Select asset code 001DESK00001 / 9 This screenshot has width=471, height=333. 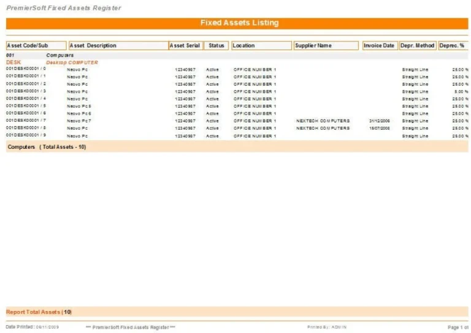click(x=26, y=135)
